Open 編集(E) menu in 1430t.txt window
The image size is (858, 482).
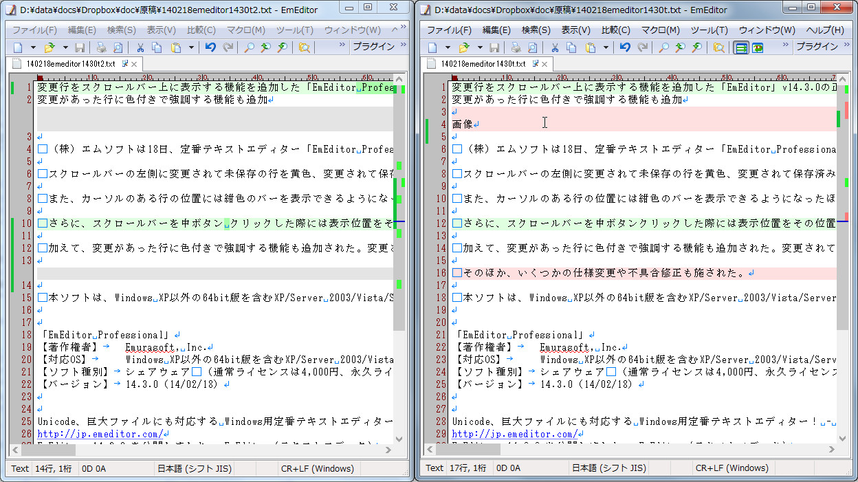[496, 30]
